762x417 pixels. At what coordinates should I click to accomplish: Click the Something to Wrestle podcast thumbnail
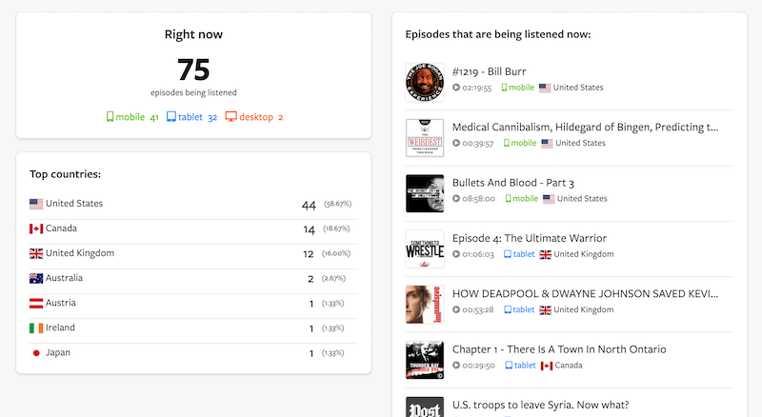coord(425,248)
